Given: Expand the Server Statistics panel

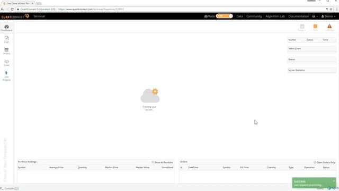Looking at the screenshot, I should (311, 70).
